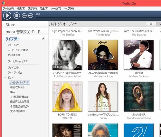Click the Play button

click(x=7, y=16)
